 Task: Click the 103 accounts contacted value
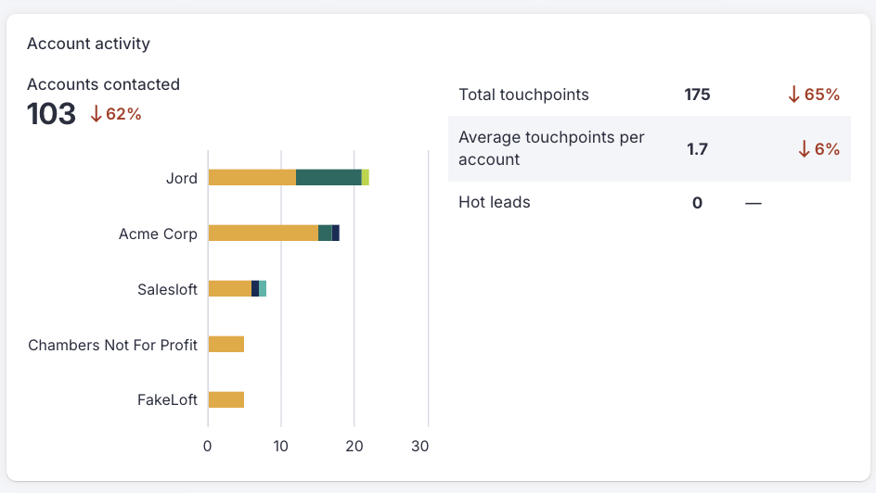pyautogui.click(x=51, y=114)
